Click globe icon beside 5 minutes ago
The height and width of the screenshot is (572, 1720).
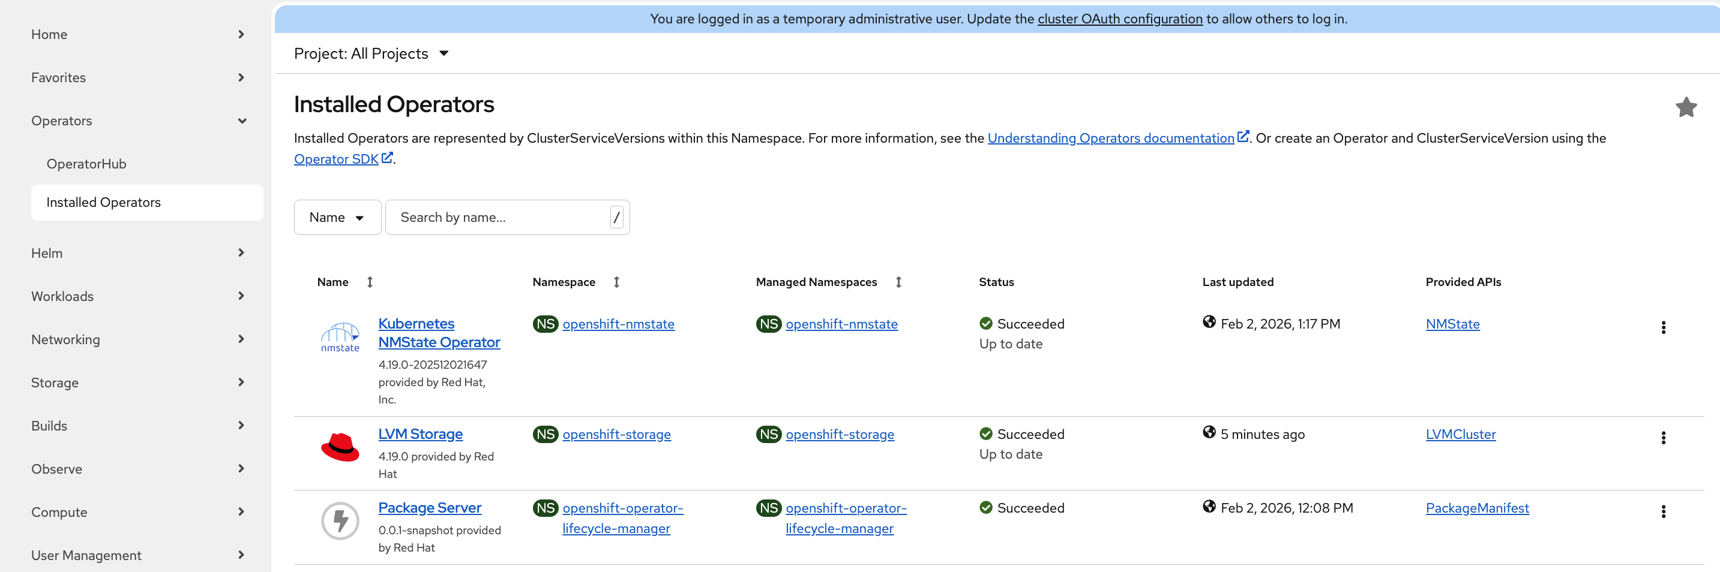click(x=1209, y=432)
